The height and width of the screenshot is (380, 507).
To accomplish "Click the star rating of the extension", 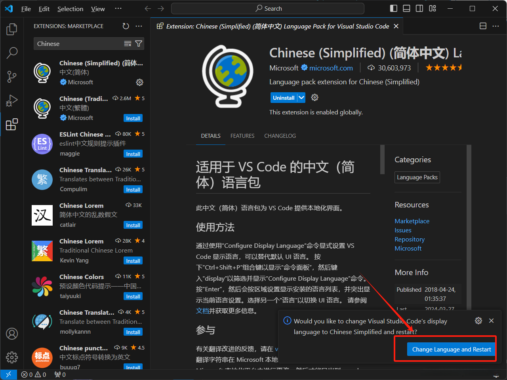I will [x=444, y=68].
